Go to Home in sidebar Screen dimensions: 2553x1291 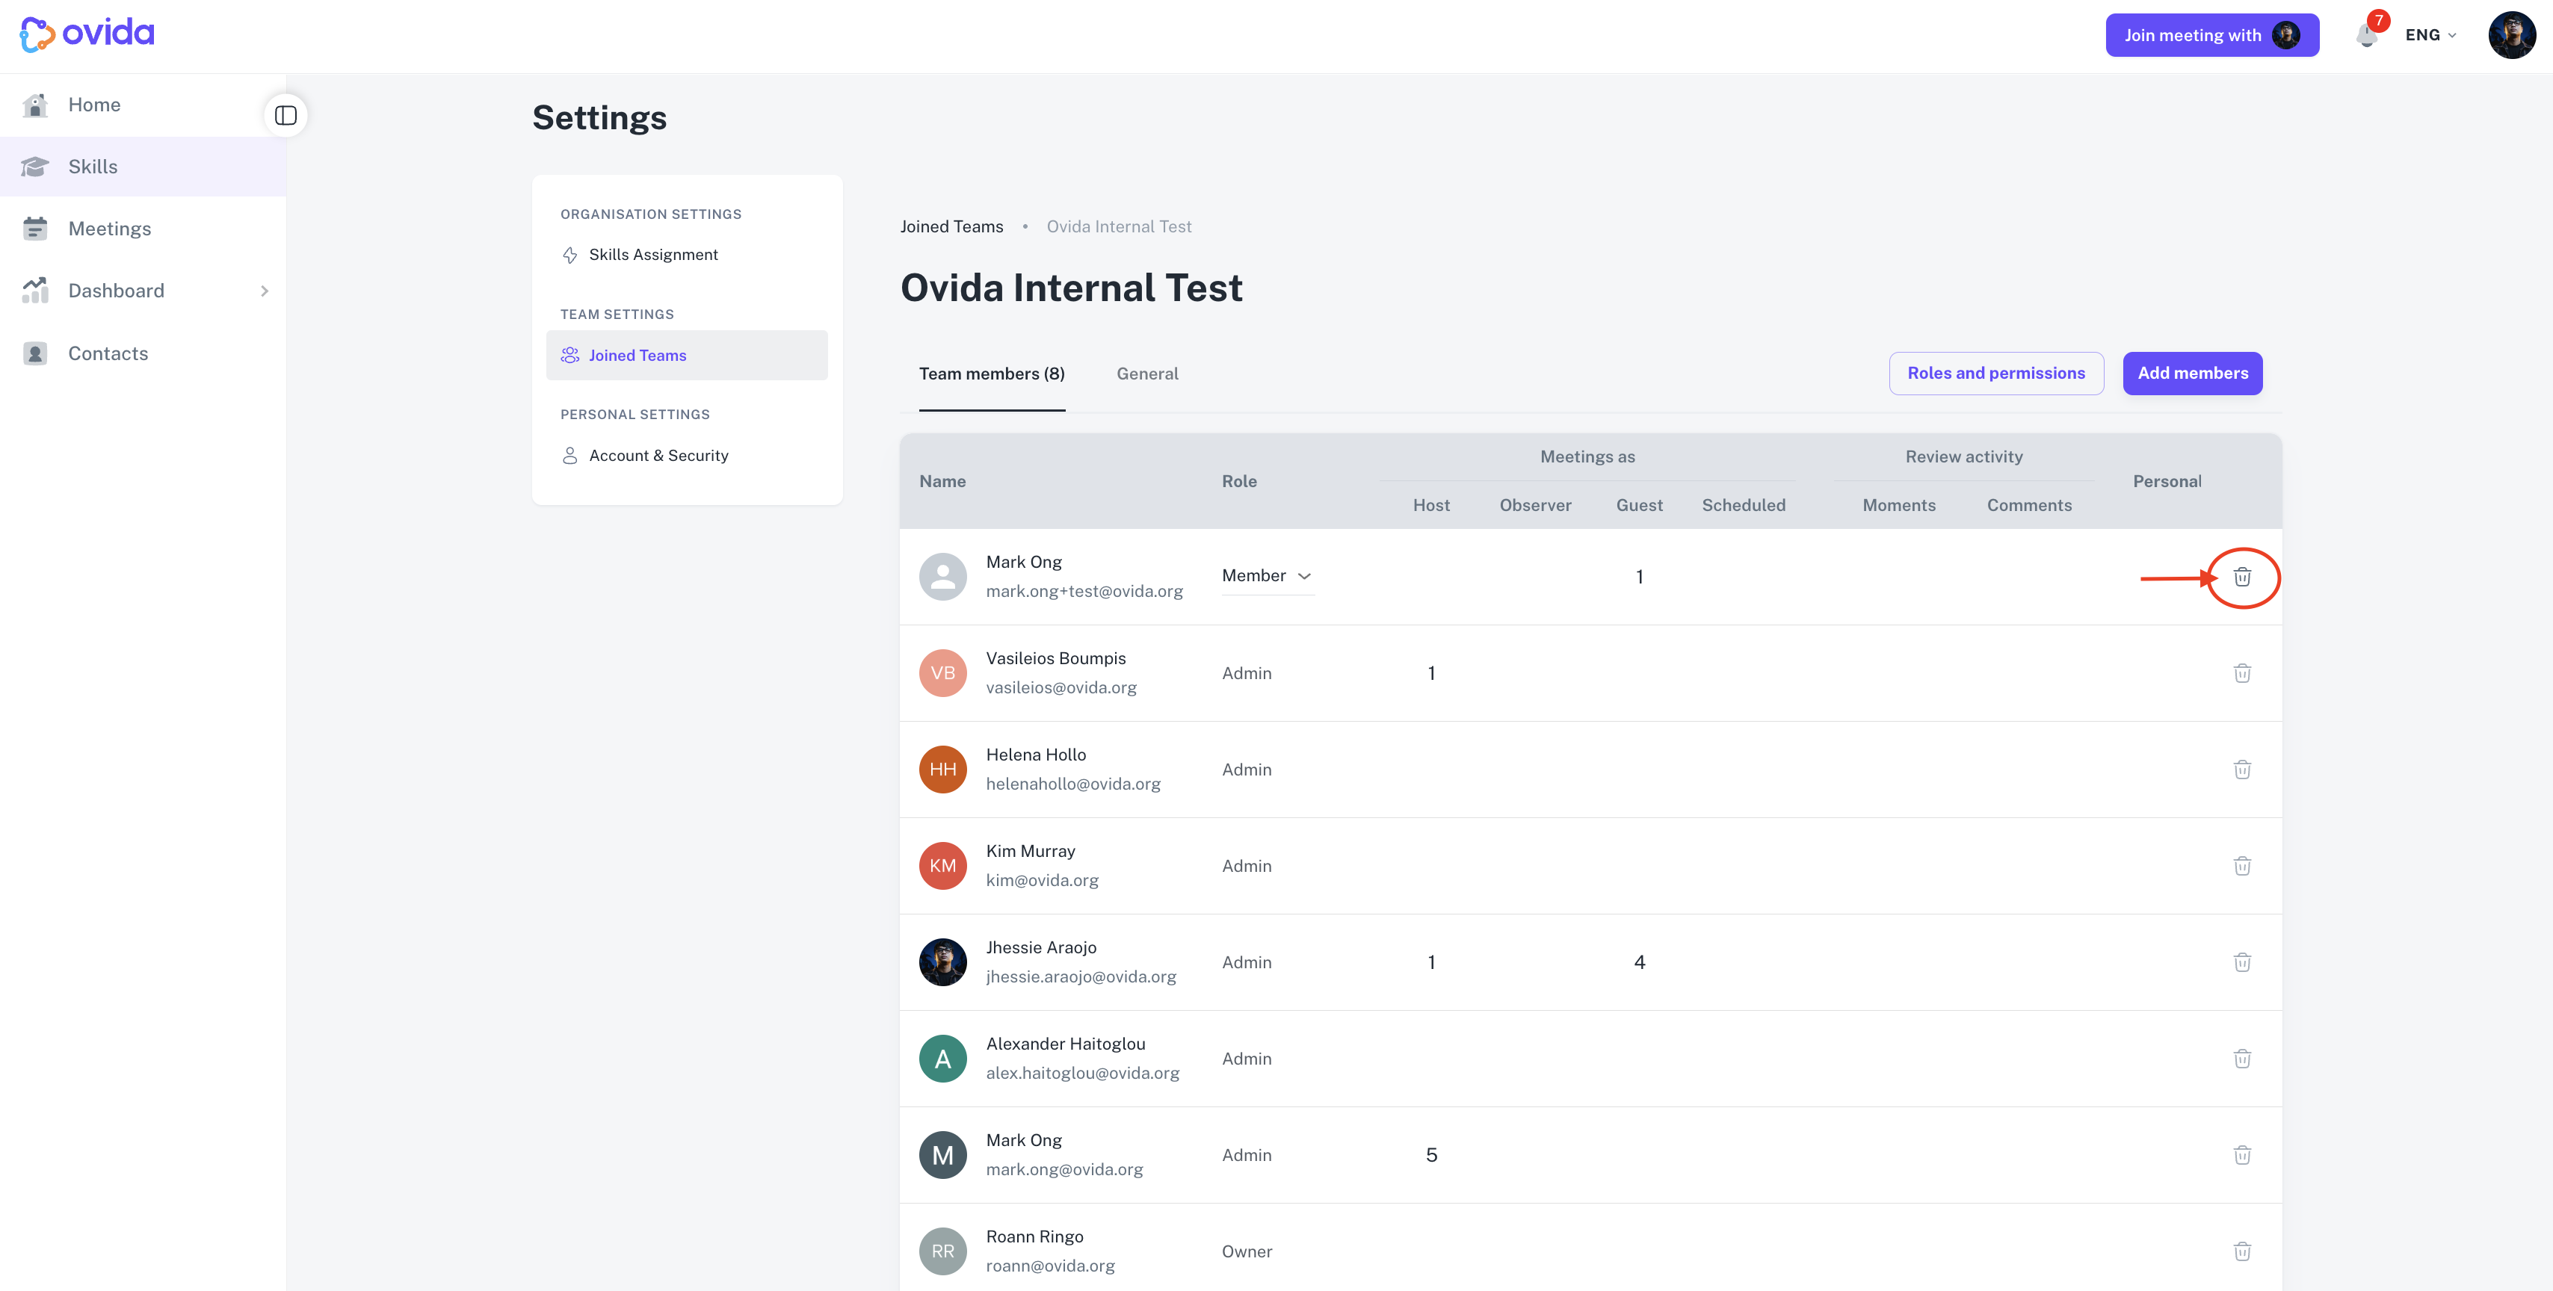pos(143,104)
